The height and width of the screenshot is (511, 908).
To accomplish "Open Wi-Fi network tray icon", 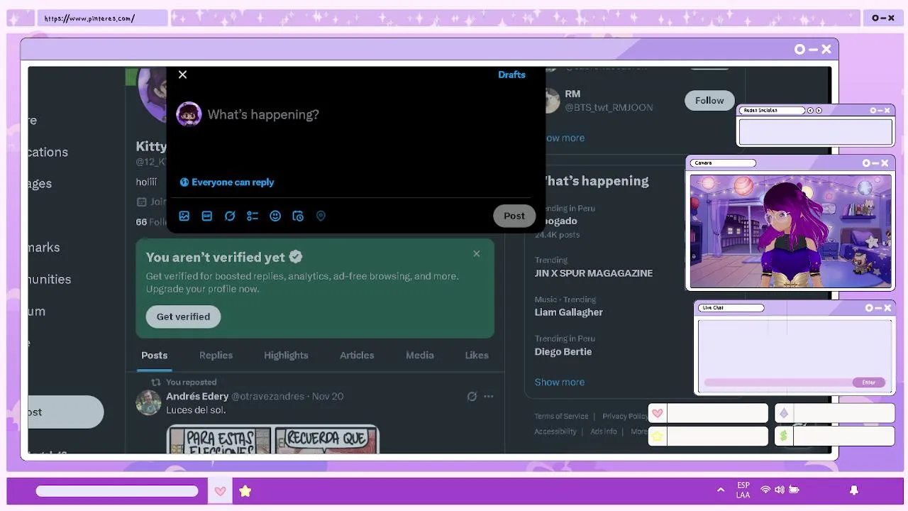I will click(765, 490).
